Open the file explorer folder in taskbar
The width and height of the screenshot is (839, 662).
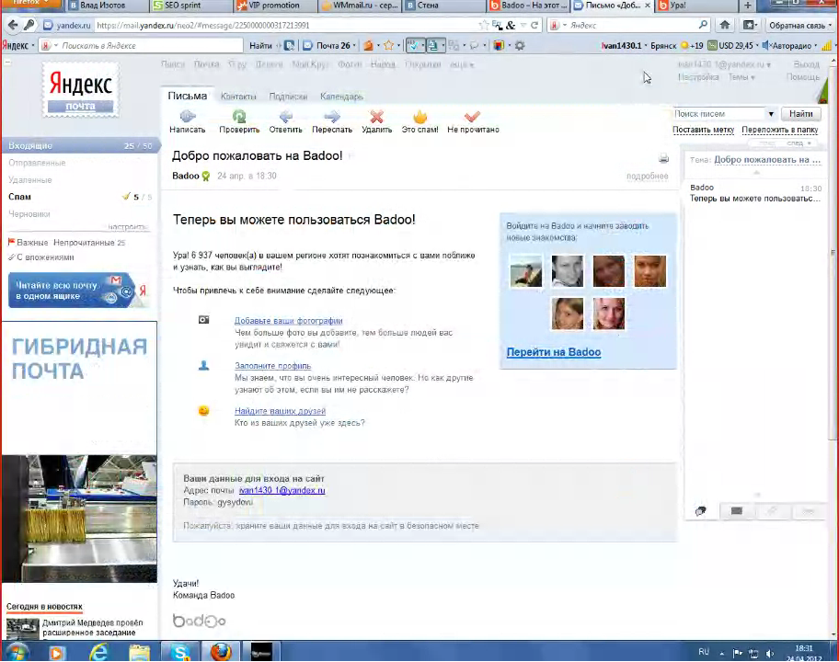click(x=139, y=652)
